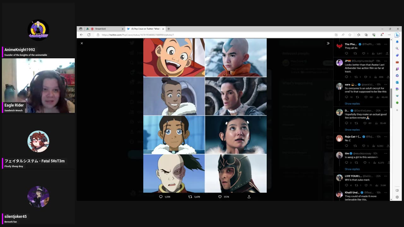404x227 pixels.
Task: Close the Twitter photo viewer
Action: coord(82,43)
